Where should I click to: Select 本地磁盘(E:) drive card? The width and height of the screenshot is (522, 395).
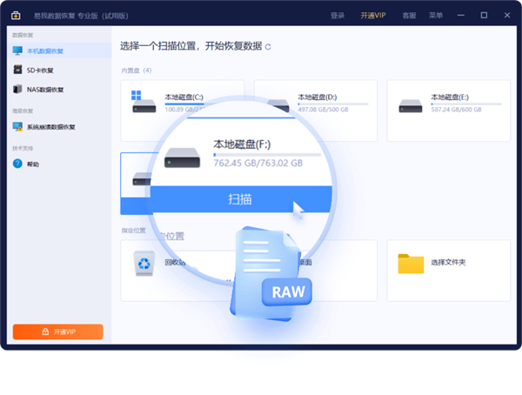tap(448, 110)
